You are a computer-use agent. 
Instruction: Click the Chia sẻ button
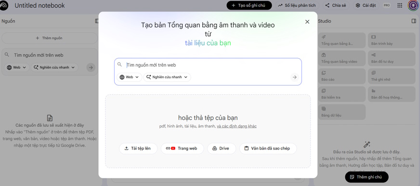[x=336, y=5]
